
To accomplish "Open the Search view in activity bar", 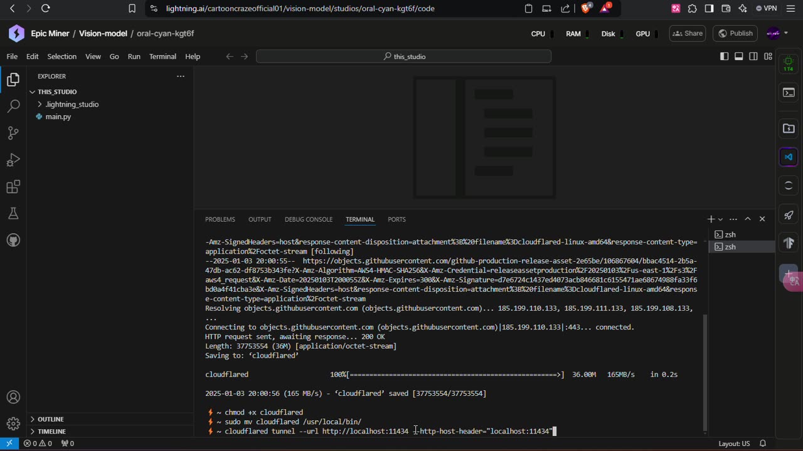I will 13,106.
